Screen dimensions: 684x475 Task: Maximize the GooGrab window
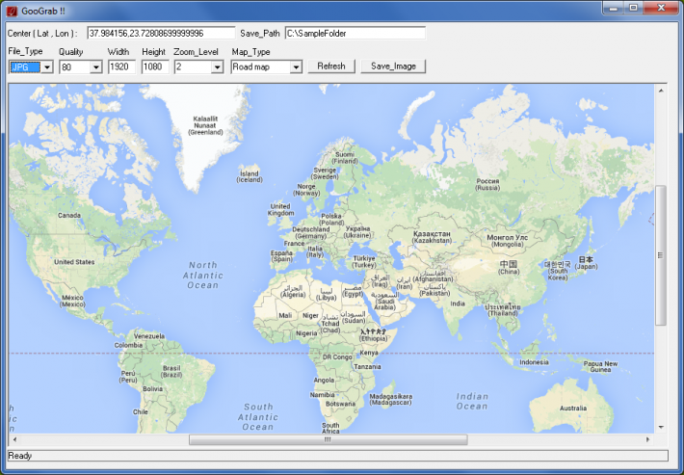click(633, 8)
